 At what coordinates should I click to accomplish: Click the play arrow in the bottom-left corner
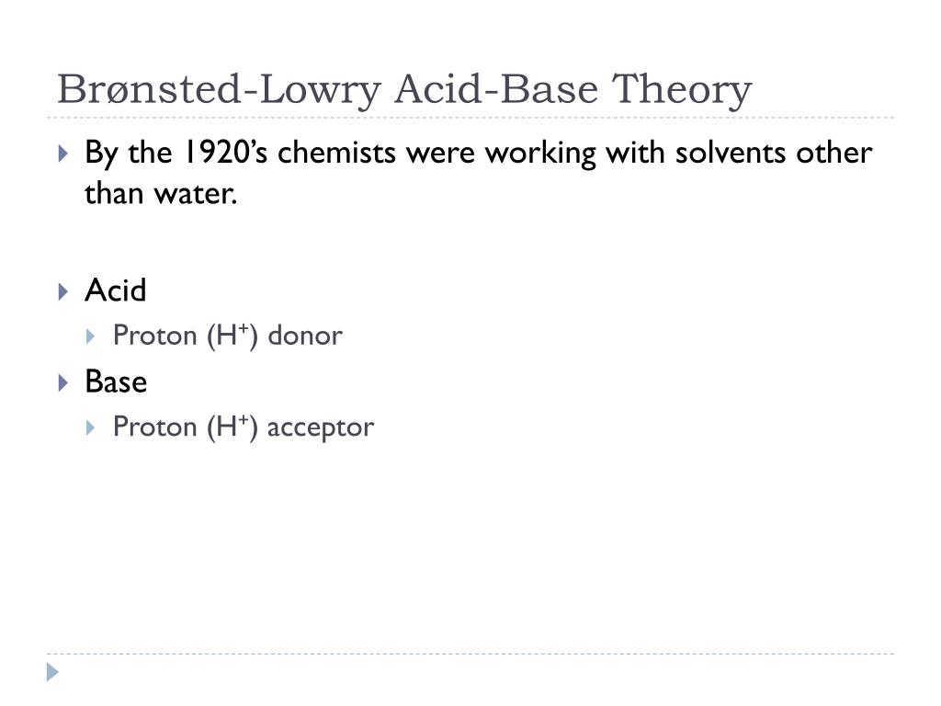click(52, 672)
